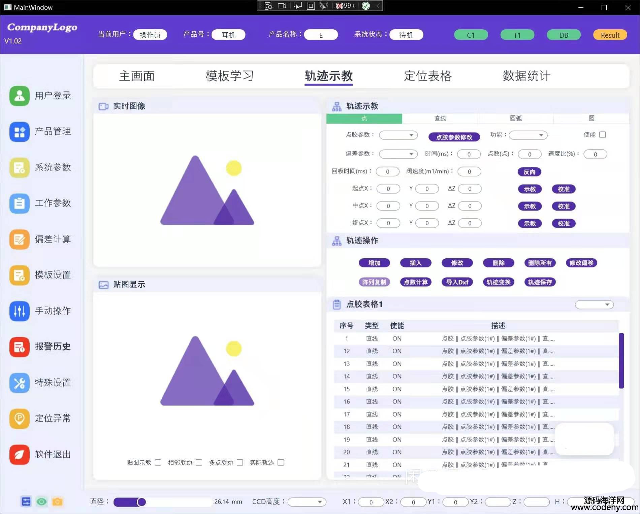Click the 点胶表格 vertical scrollbar
The width and height of the screenshot is (640, 514).
621,360
